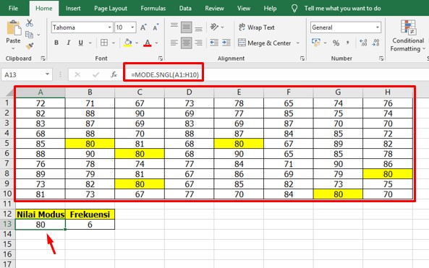Image resolution: width=429 pixels, height=268 pixels.
Task: Select the Format Painter brush icon
Action: click(x=30, y=46)
